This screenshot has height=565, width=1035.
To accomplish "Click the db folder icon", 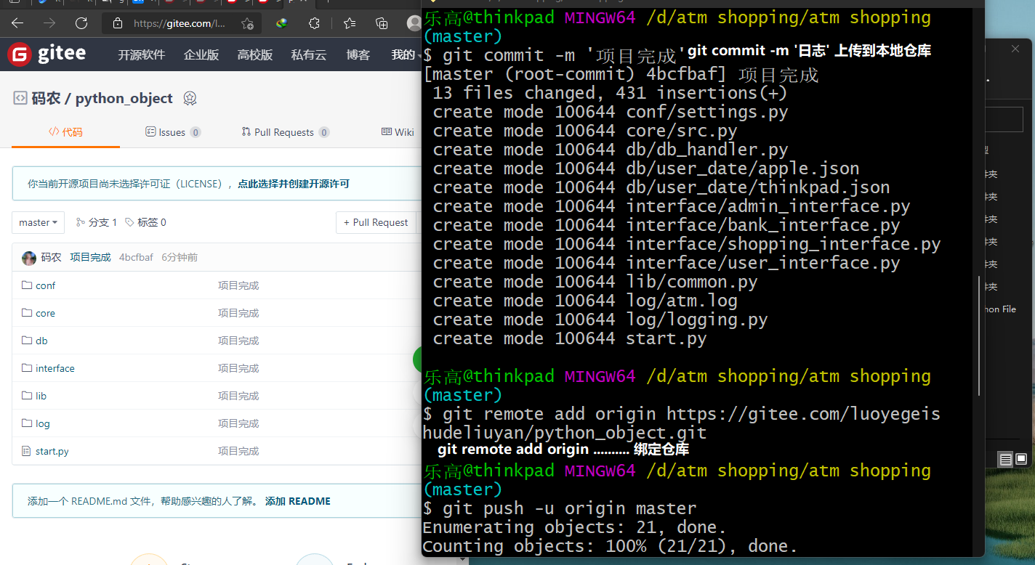I will click(27, 341).
